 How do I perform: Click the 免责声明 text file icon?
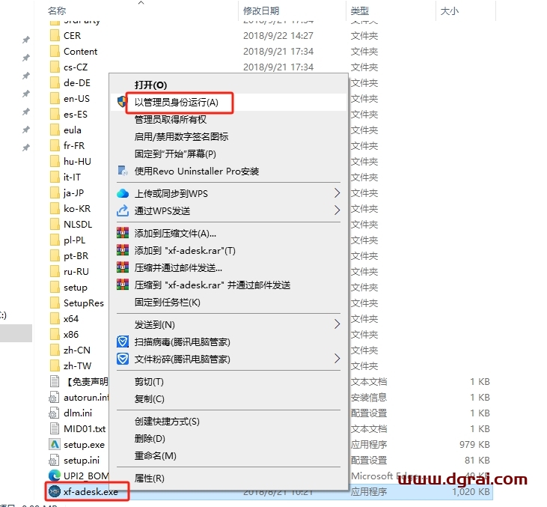tap(55, 381)
